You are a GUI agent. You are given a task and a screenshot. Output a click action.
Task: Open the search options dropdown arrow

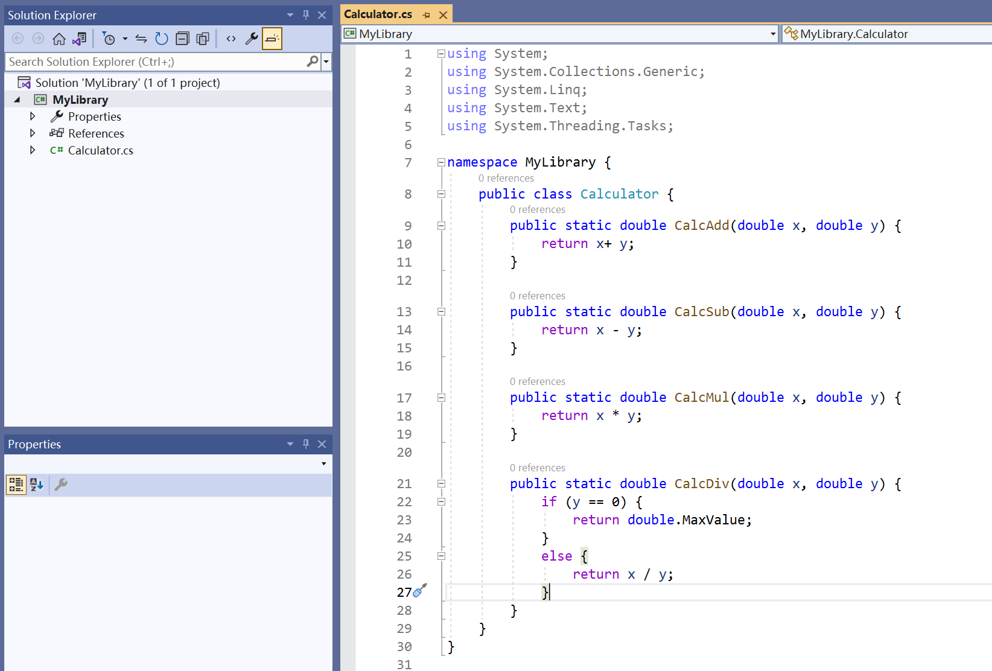tap(326, 62)
